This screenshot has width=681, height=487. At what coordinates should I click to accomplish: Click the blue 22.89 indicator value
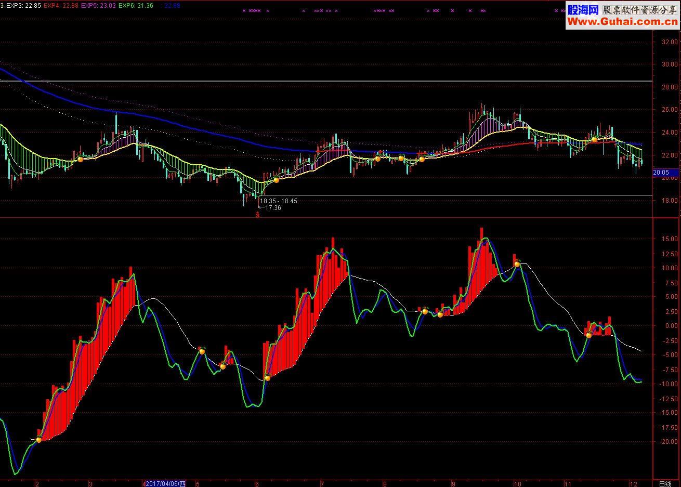[171, 5]
